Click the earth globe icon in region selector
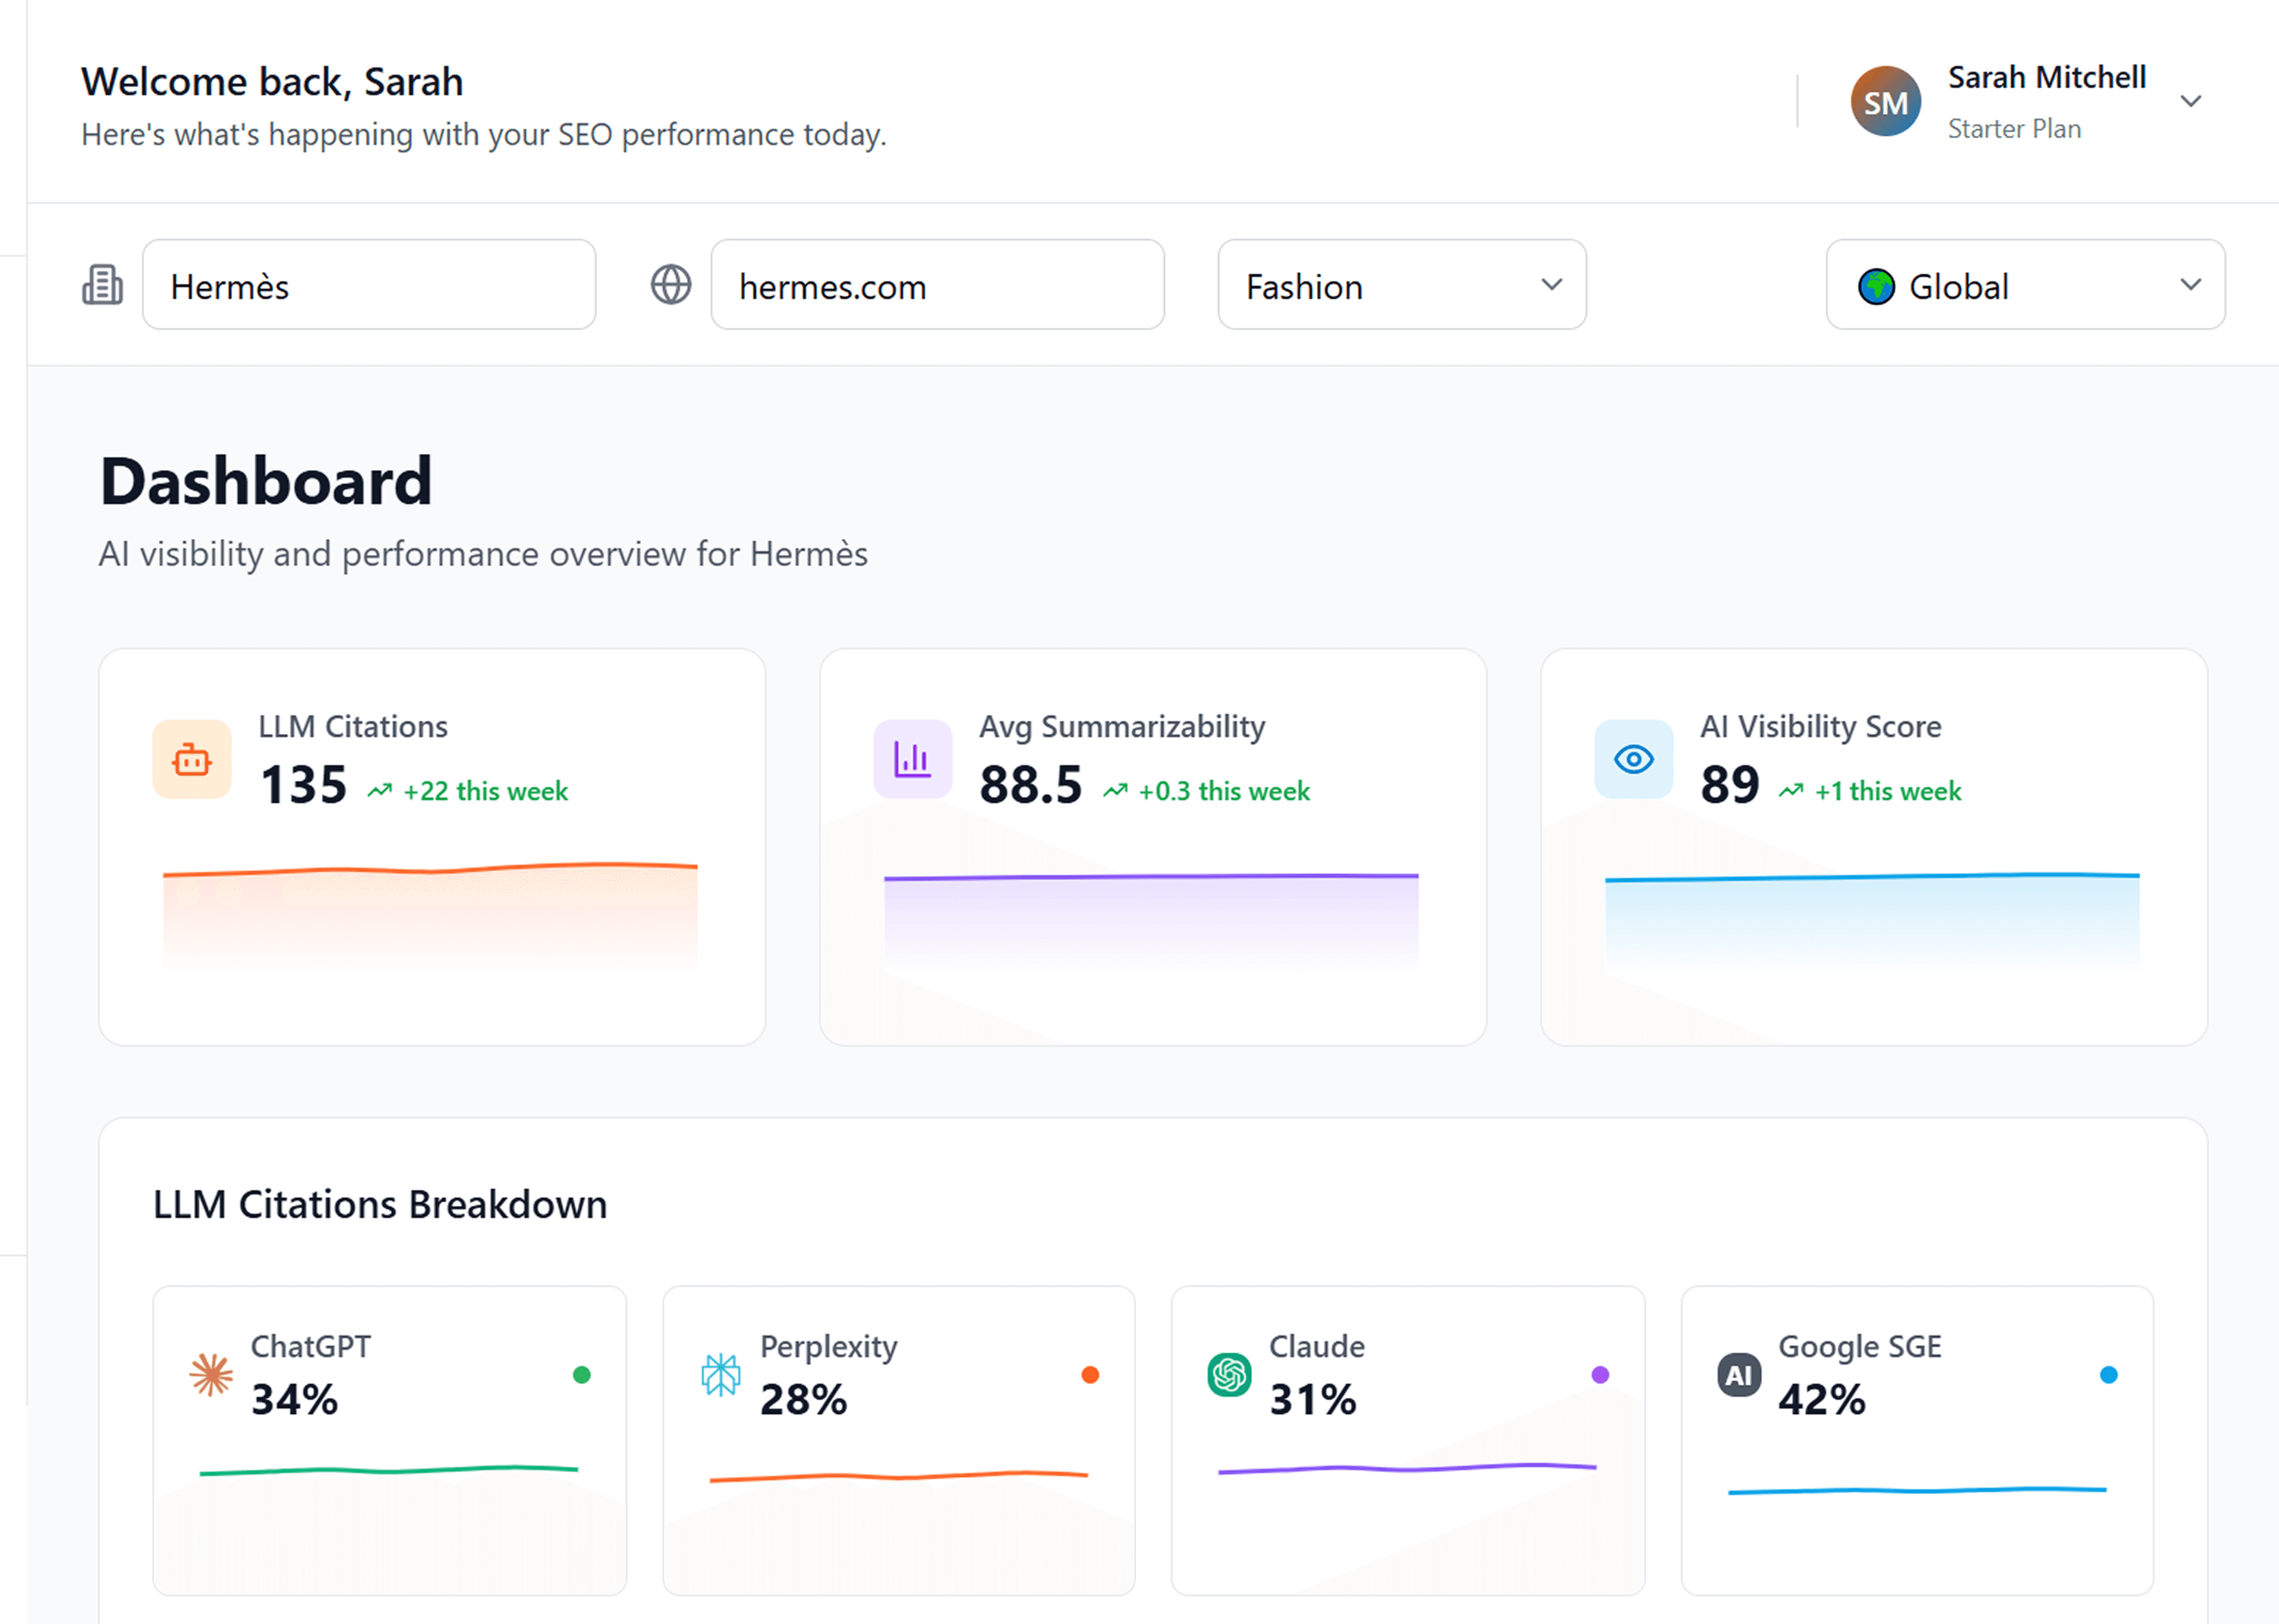Viewport: 2279px width, 1624px height. pos(1876,287)
